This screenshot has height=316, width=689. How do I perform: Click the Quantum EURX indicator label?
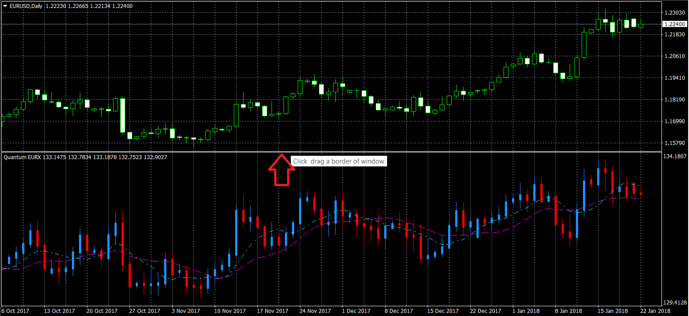22,157
